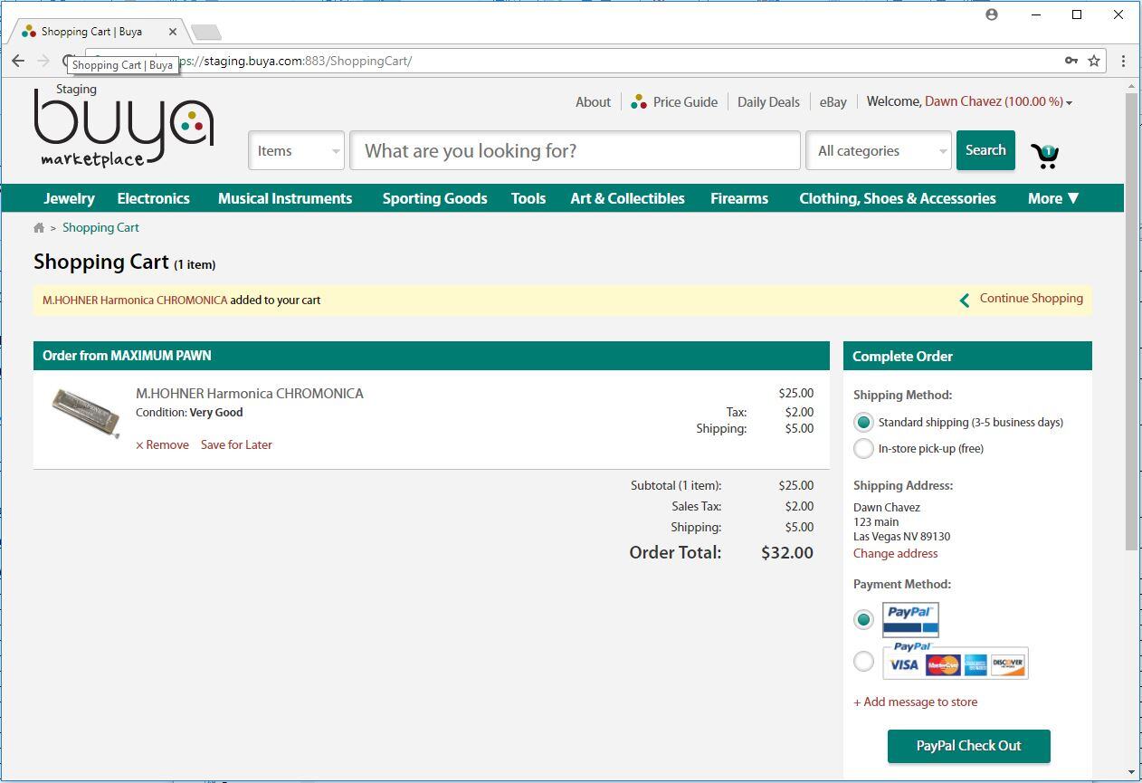
Task: Select In-store pick-up radio button
Action: point(863,449)
